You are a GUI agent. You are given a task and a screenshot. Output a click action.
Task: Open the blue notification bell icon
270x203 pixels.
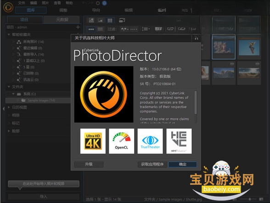[104, 3]
